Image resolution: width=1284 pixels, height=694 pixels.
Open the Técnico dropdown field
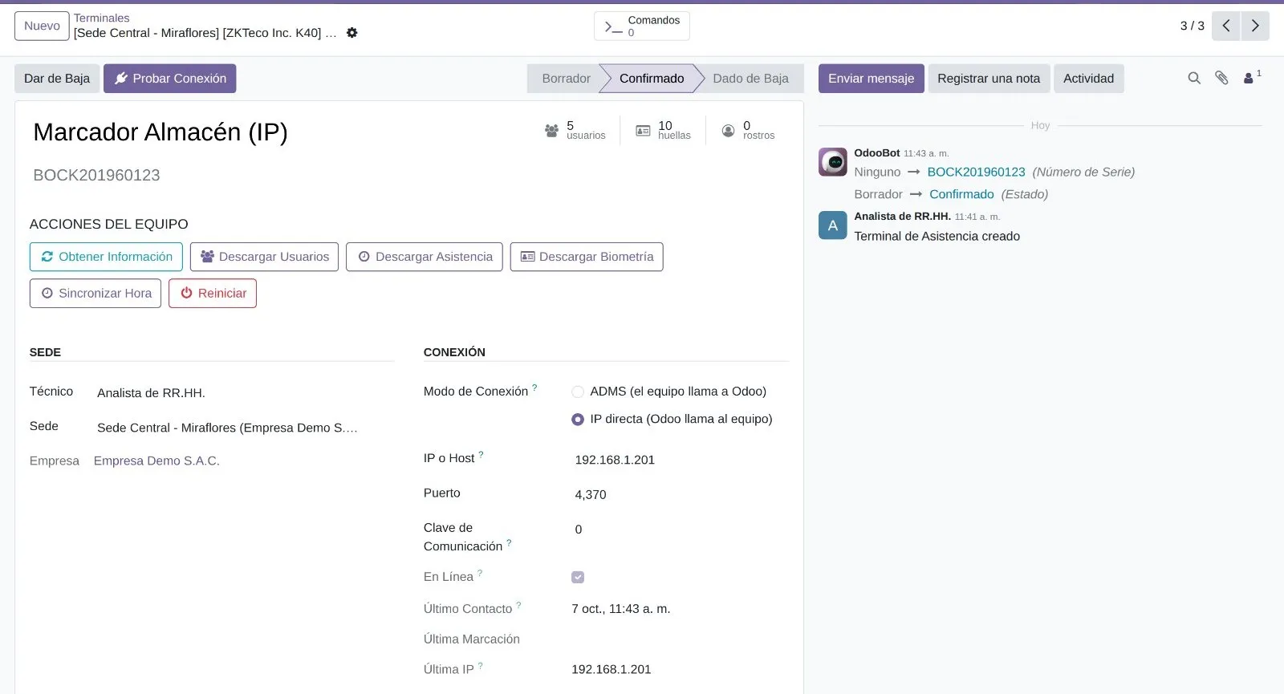click(245, 393)
